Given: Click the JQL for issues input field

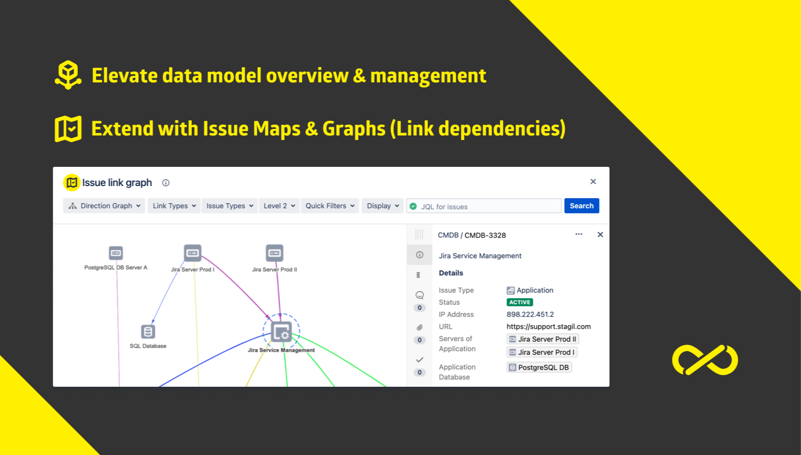Looking at the screenshot, I should coord(484,206).
